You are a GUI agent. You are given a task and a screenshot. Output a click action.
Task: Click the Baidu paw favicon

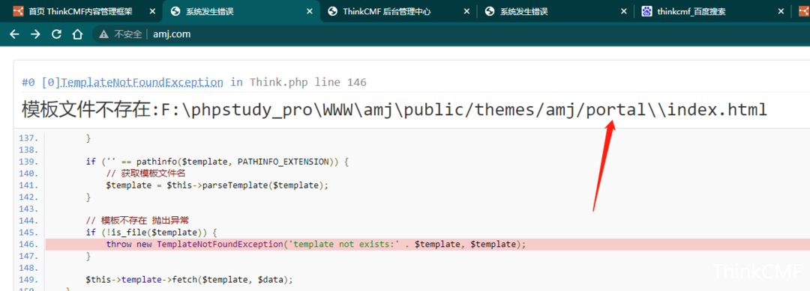point(646,11)
